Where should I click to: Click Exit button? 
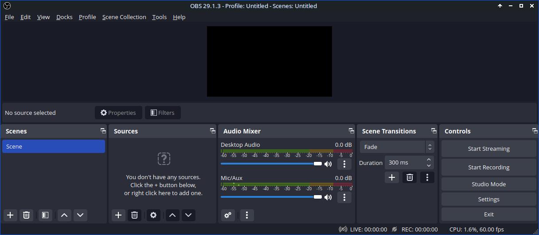489,214
